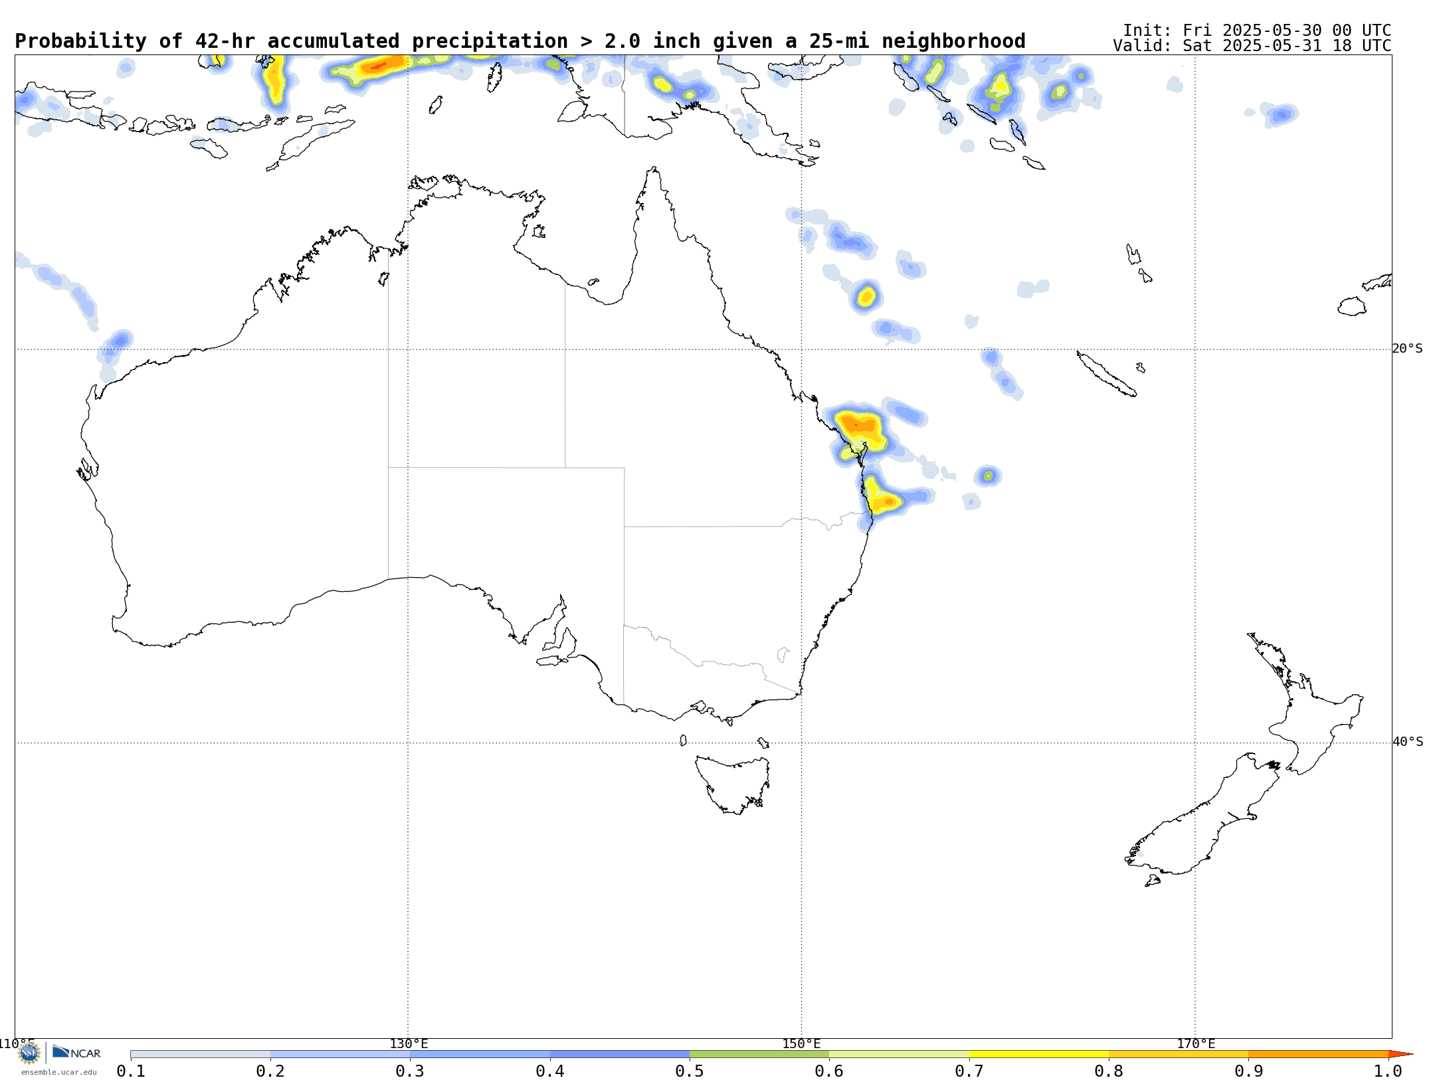Click the 130°E longitude label

pos(409,1044)
